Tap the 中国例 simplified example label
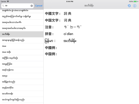The image size is (139, 104). click(x=51, y=54)
